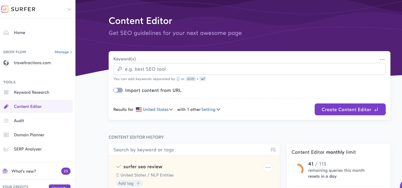This screenshot has width=402, height=188.
Task: Click the resets in a day text
Action: coord(322,176)
